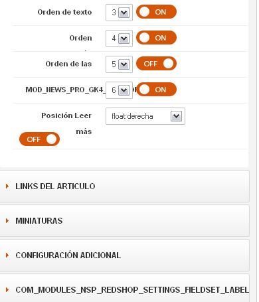Click the arrow icon beside COM_MODULES_NSP_REDSHOP label
The image size is (259, 302).
point(7,289)
